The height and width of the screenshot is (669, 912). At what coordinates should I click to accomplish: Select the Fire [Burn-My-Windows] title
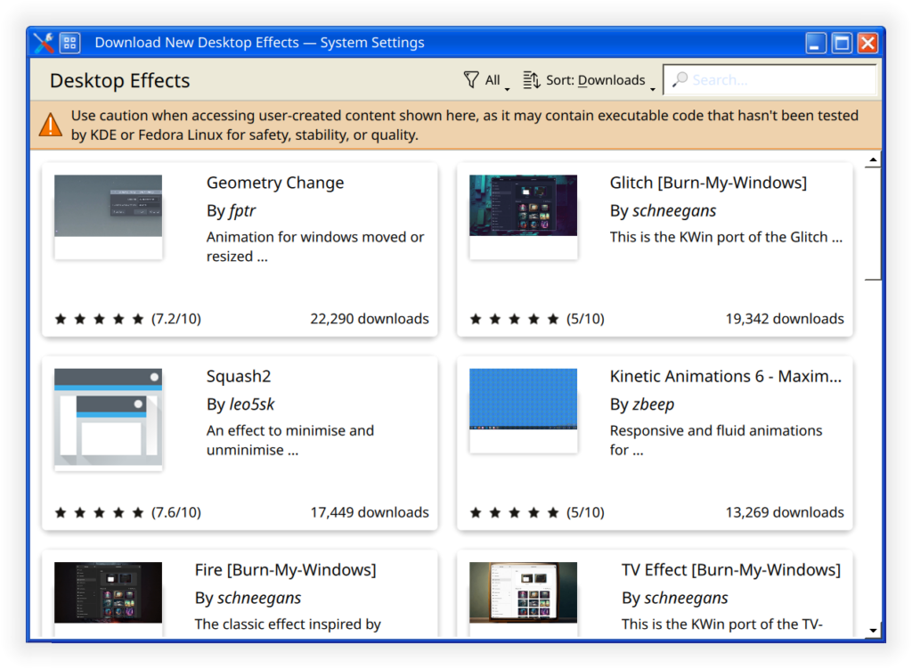(x=286, y=570)
